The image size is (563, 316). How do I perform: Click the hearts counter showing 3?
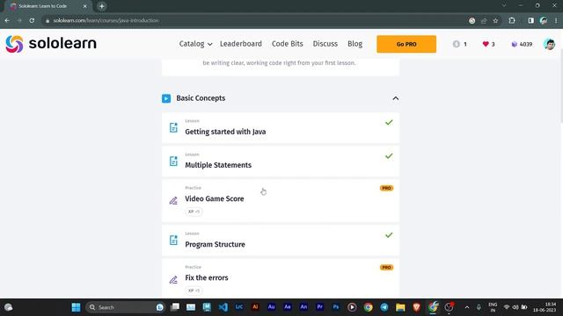click(x=489, y=44)
